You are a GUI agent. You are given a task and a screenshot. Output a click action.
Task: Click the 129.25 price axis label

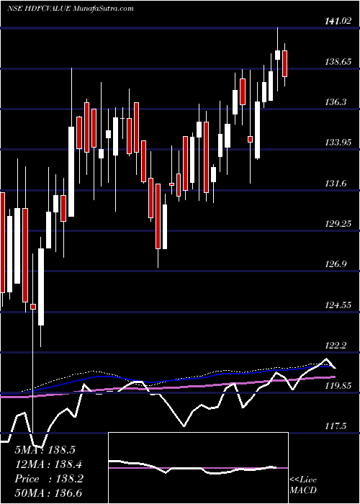[x=338, y=224]
